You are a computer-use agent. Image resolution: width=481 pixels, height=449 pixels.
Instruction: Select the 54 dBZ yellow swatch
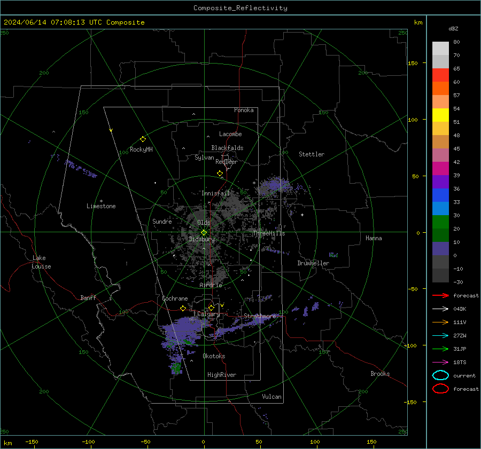coord(440,115)
